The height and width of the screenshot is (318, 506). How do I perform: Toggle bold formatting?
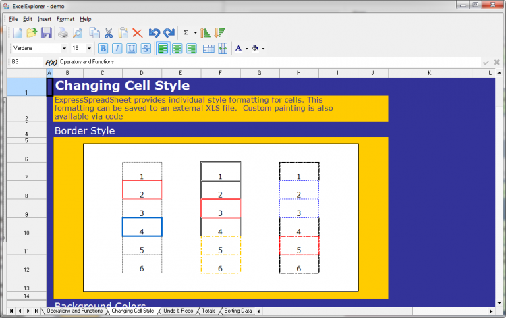click(103, 49)
